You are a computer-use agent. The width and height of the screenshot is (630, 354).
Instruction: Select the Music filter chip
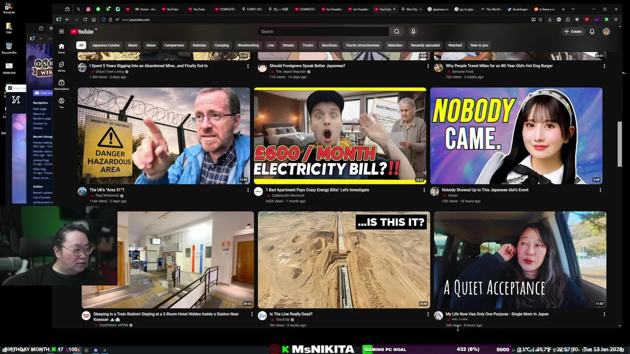click(133, 45)
